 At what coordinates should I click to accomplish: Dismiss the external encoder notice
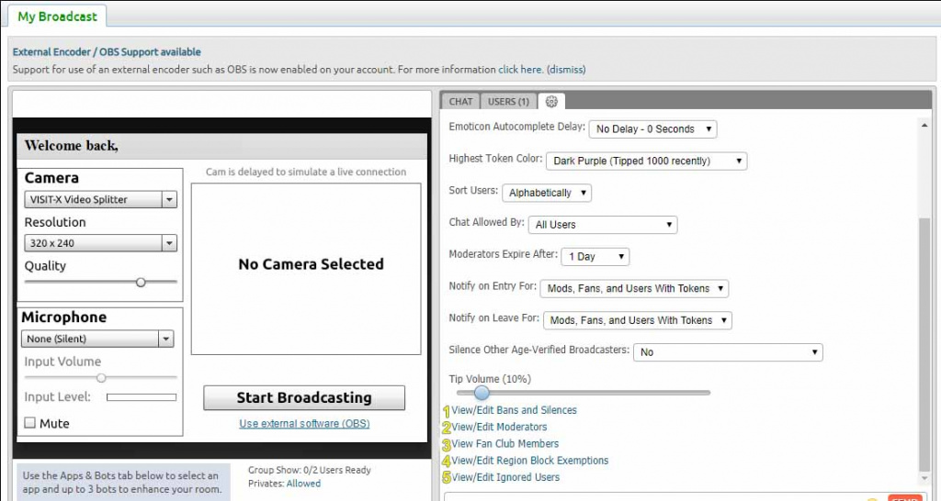click(566, 70)
